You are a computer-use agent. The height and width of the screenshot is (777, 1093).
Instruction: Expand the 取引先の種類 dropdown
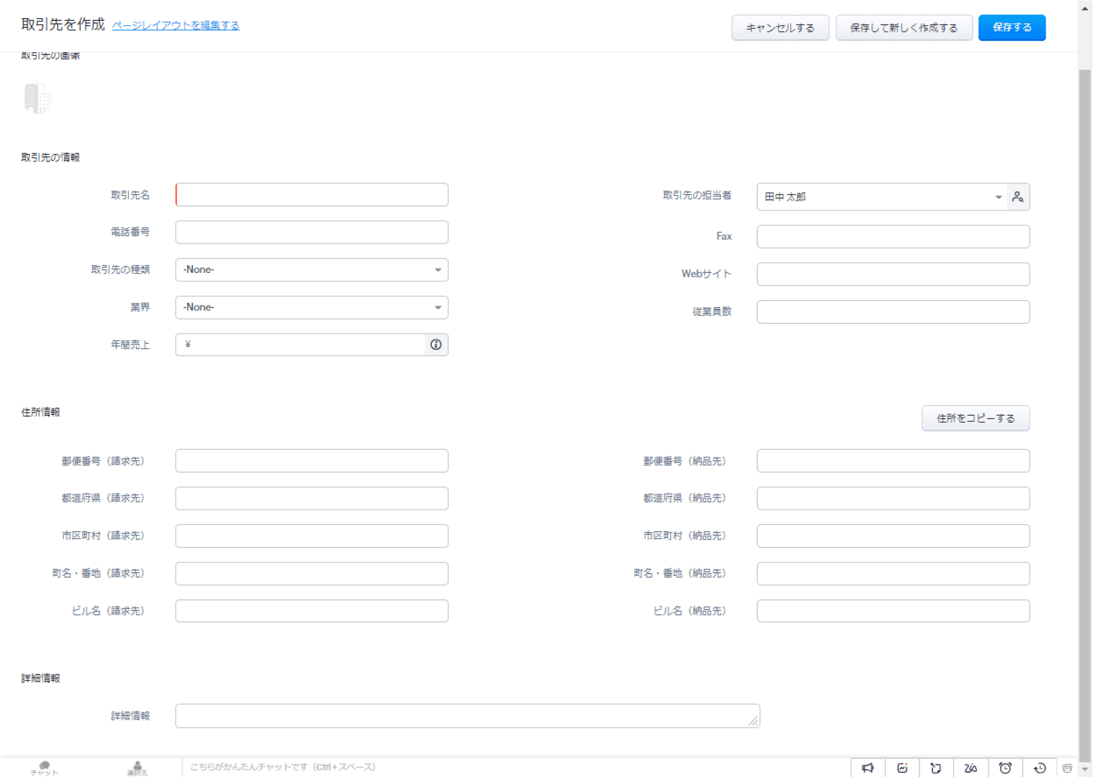coord(311,270)
